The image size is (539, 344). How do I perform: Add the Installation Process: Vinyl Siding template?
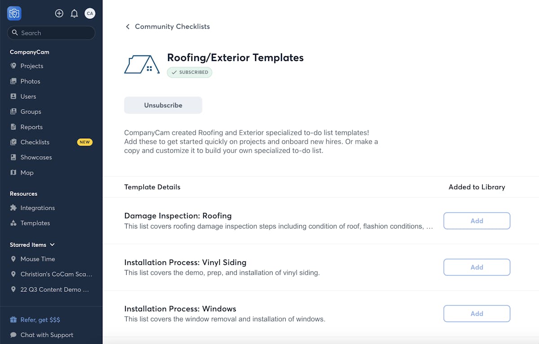(x=477, y=267)
